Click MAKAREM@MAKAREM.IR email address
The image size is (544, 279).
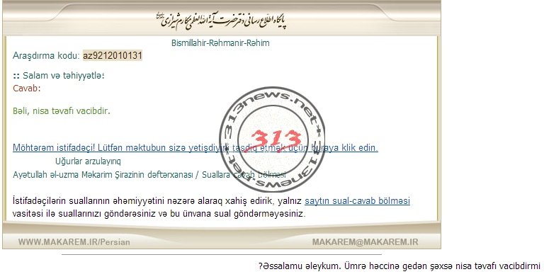[x=365, y=242]
